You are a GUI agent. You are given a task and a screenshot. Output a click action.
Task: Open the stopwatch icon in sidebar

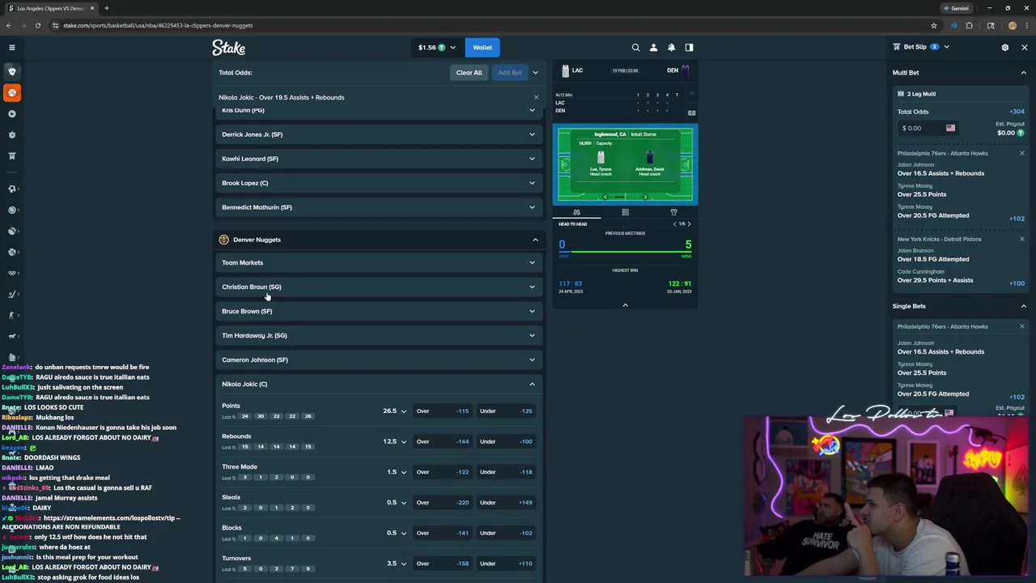point(11,135)
